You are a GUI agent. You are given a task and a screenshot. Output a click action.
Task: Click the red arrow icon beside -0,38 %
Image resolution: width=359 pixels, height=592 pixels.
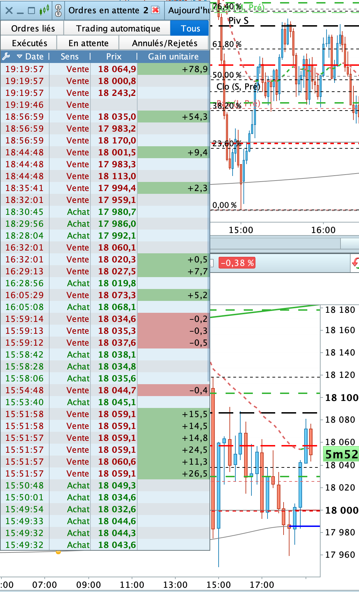(x=356, y=263)
